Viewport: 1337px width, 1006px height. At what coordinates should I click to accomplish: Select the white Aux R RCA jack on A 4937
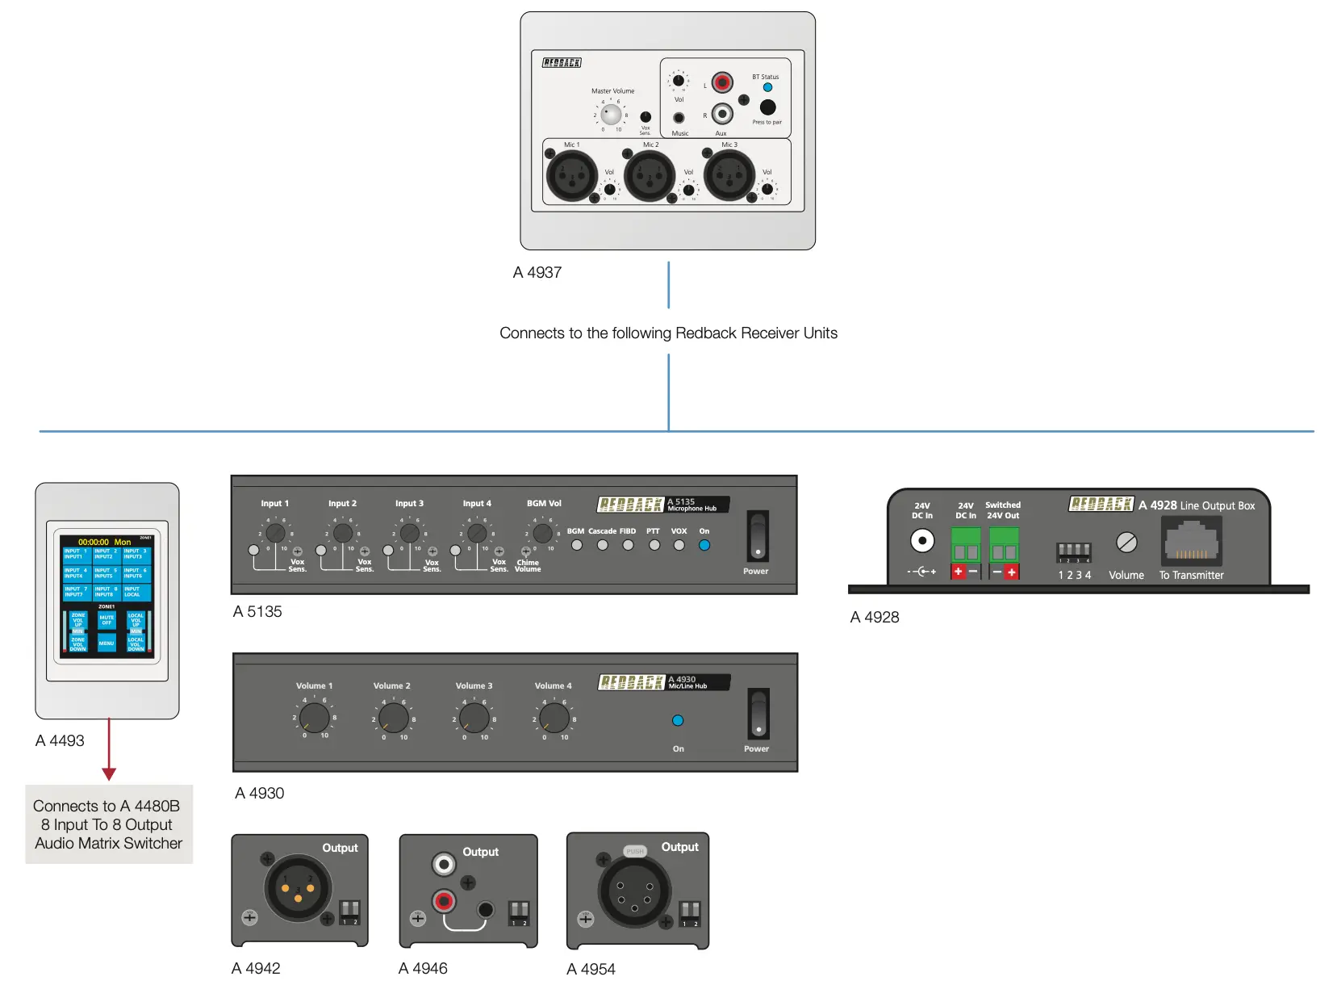coord(722,114)
